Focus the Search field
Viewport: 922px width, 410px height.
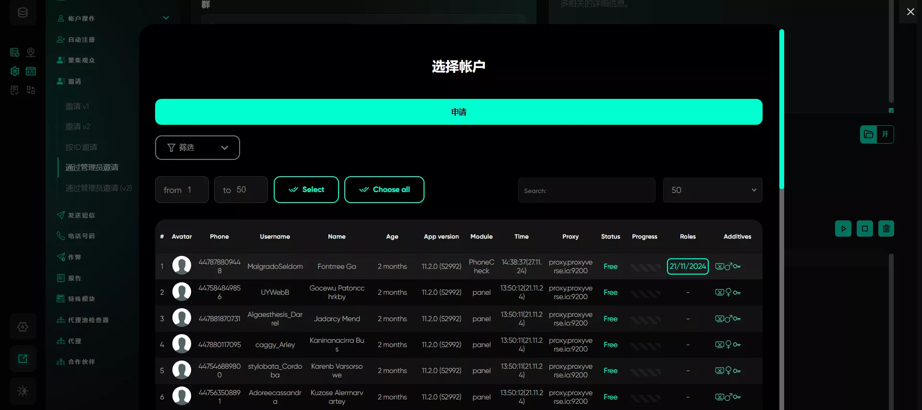coord(586,190)
